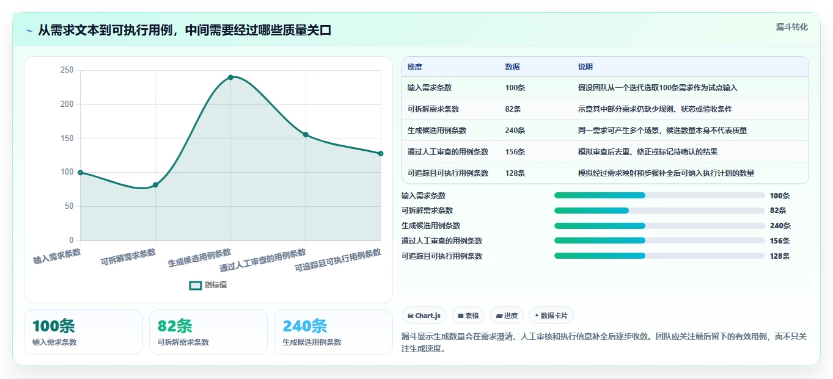Image resolution: width=833 pixels, height=379 pixels.
Task: Click the chart data point at value 128
Action: (x=381, y=154)
